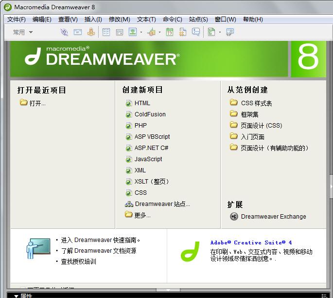Open the Dreamweaver Exchange link
Viewport: 333px width, 298px height.
(x=273, y=217)
